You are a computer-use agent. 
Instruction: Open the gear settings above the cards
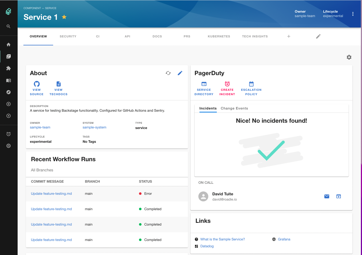[x=349, y=57]
